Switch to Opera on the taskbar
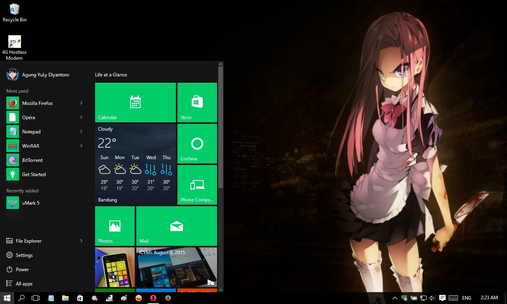Viewport: 507px width, 304px height. point(153,298)
